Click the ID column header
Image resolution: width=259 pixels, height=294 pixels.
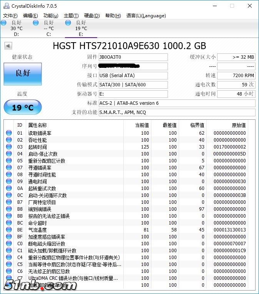pos(20,125)
